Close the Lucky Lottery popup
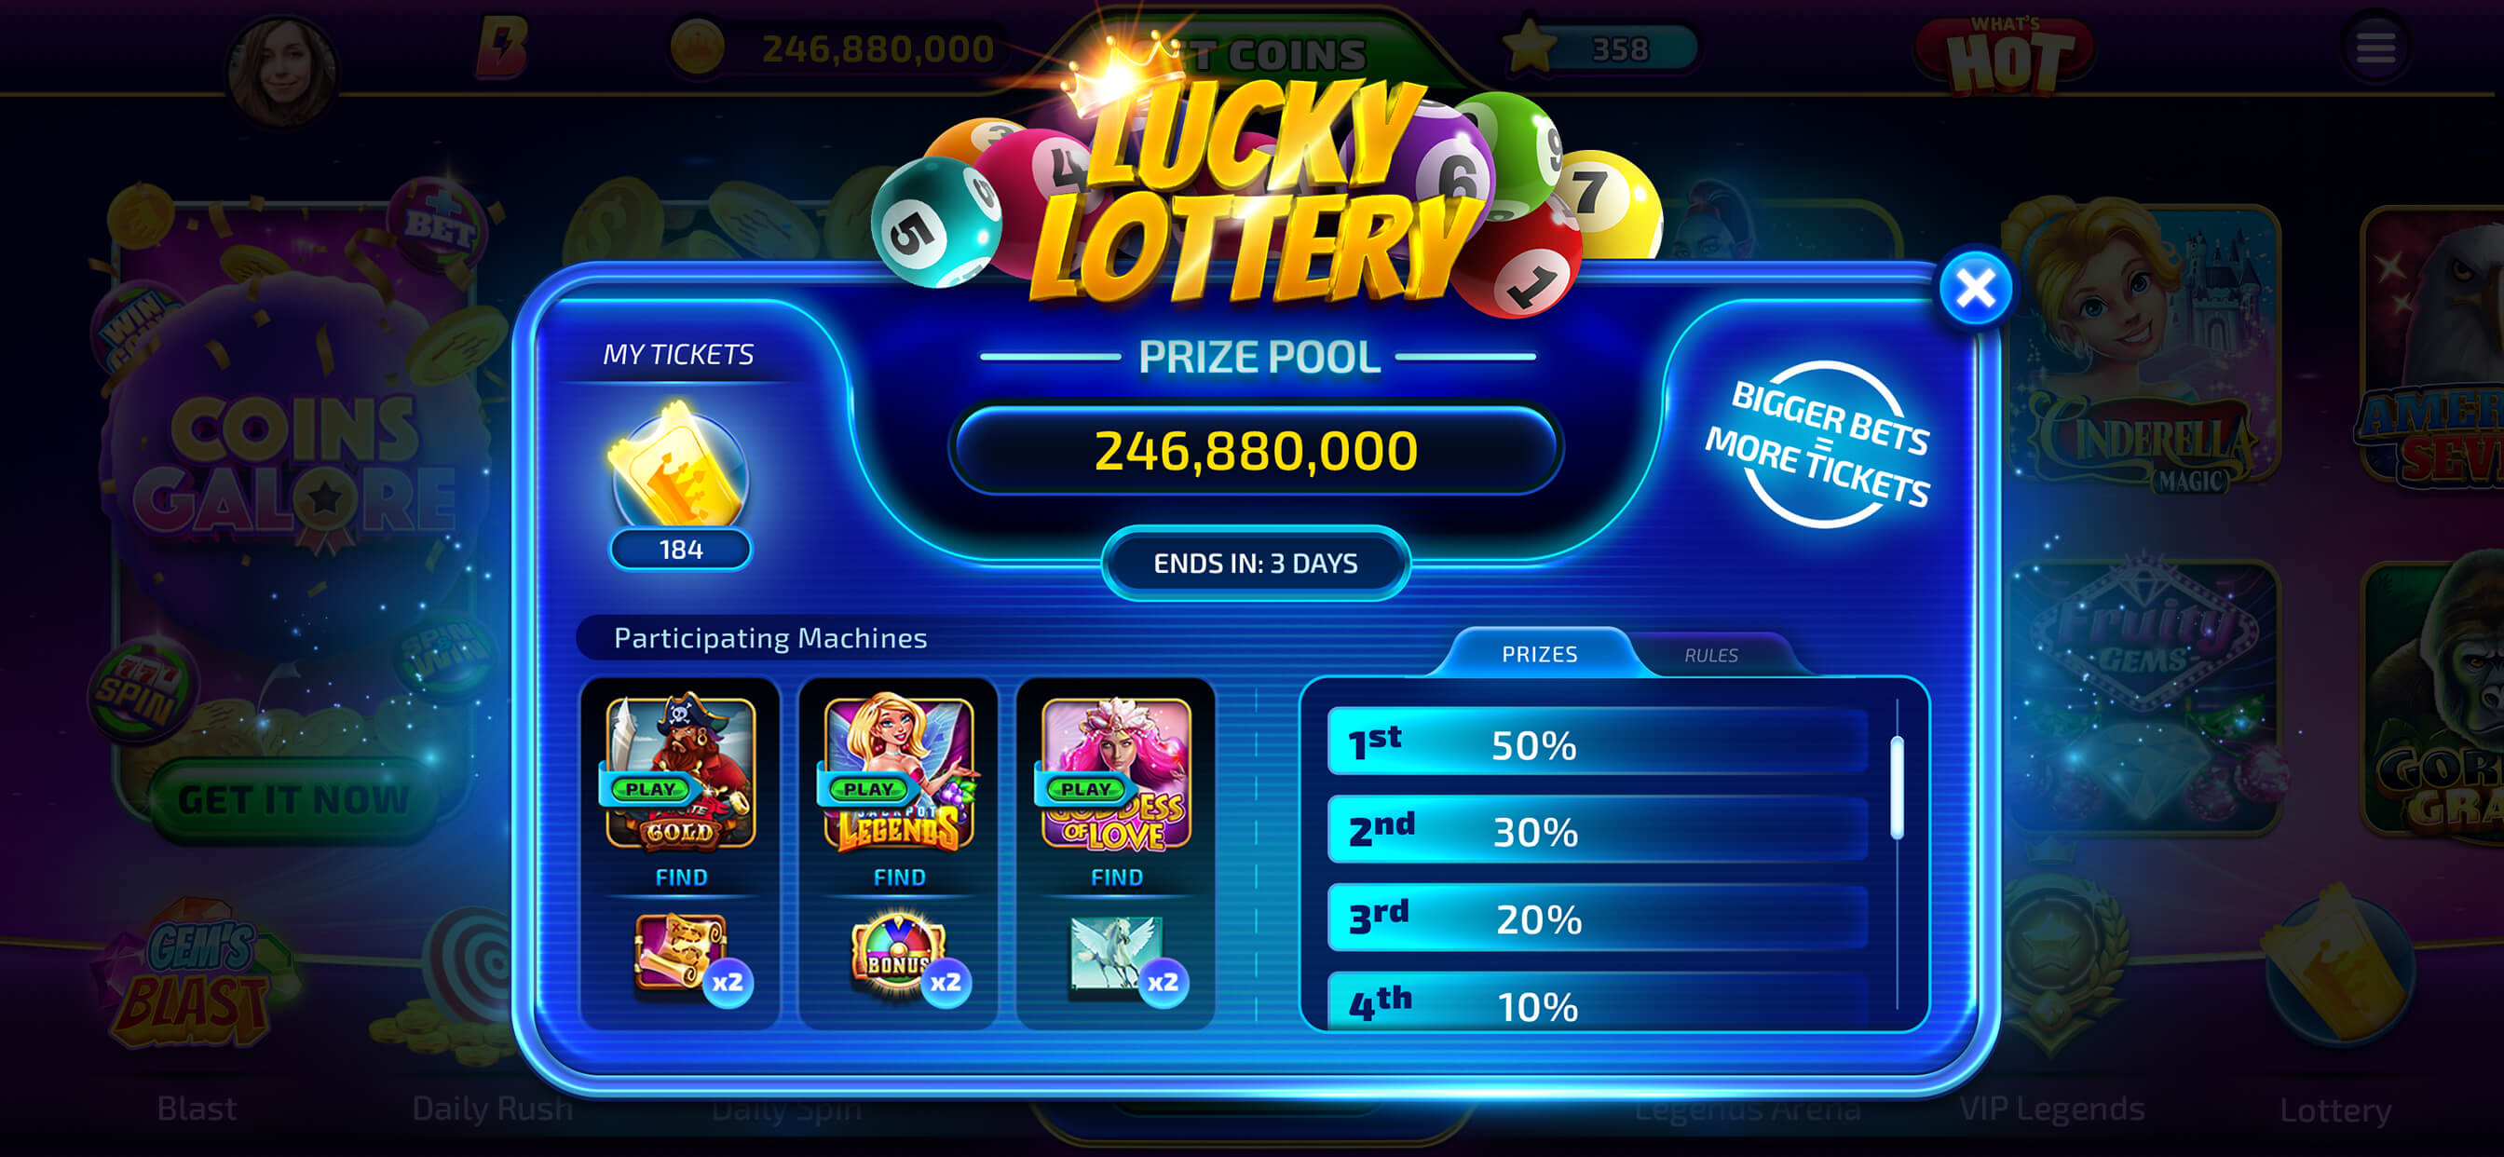Screen dimensions: 2504x1157 tap(1974, 289)
